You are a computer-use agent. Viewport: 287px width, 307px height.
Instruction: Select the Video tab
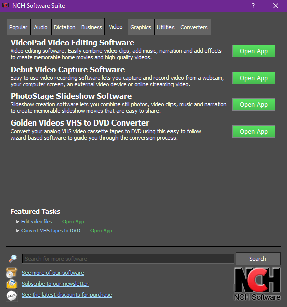(116, 27)
